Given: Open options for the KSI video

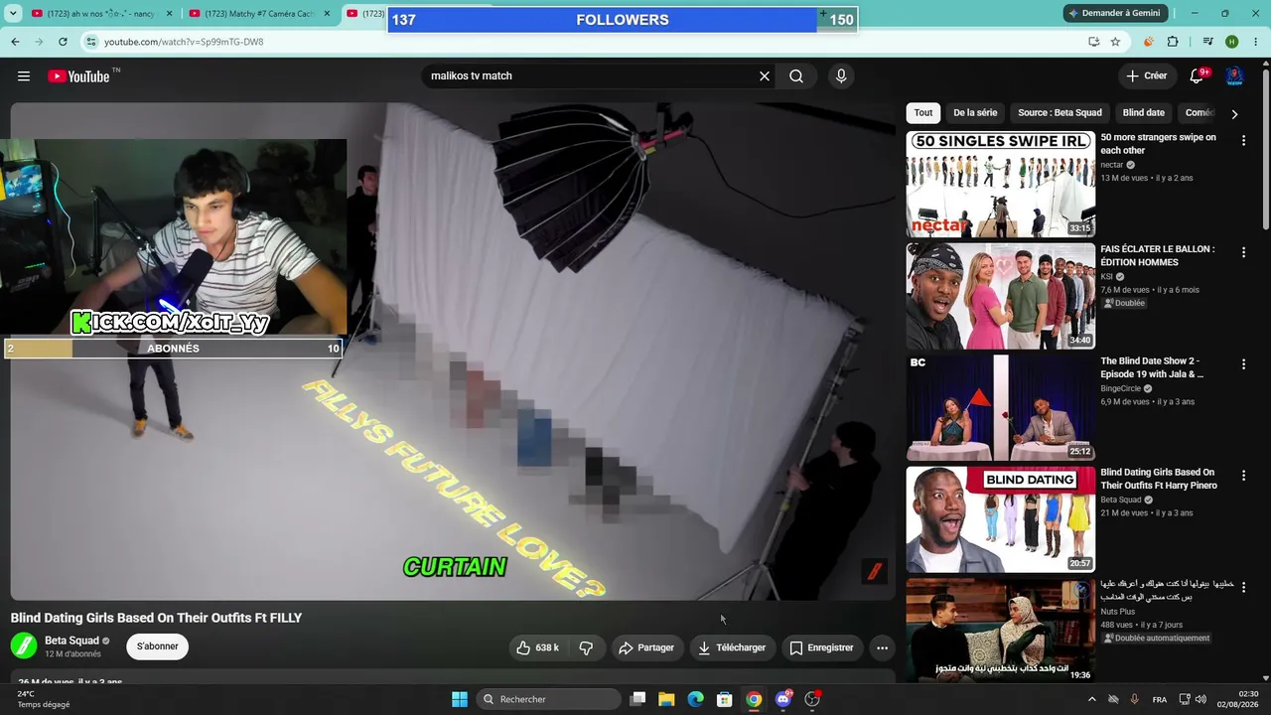Looking at the screenshot, I should tap(1243, 253).
